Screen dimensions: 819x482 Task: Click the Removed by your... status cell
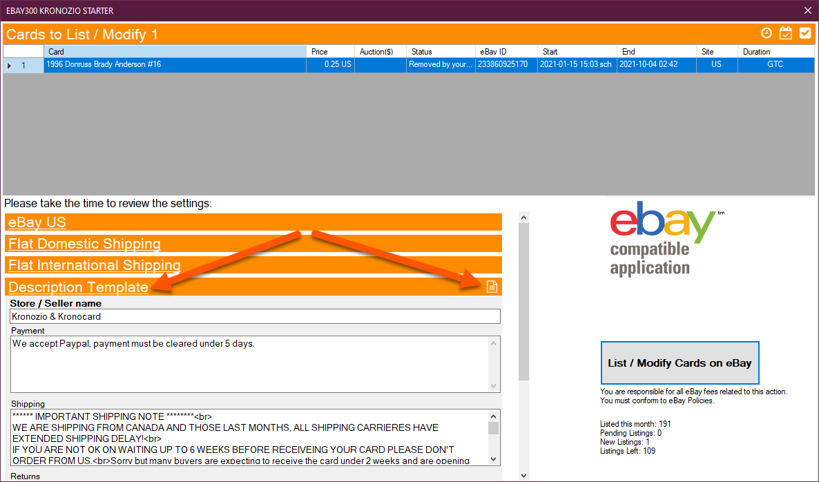coord(441,65)
